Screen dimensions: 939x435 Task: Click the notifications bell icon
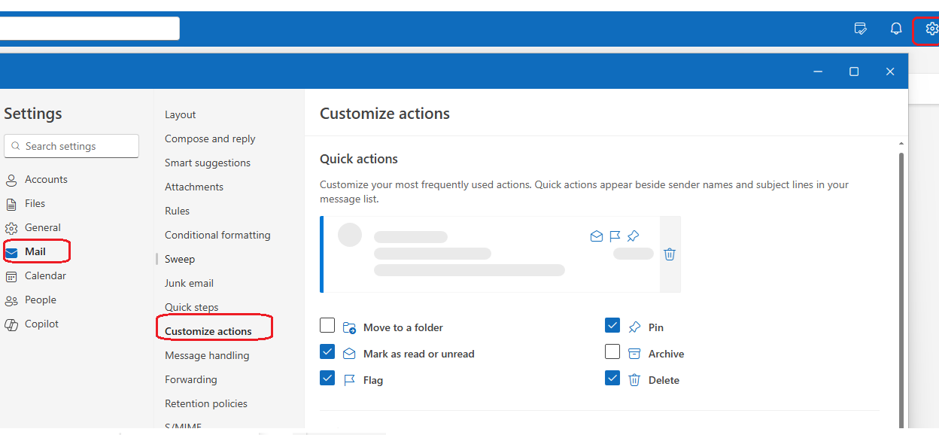[895, 28]
